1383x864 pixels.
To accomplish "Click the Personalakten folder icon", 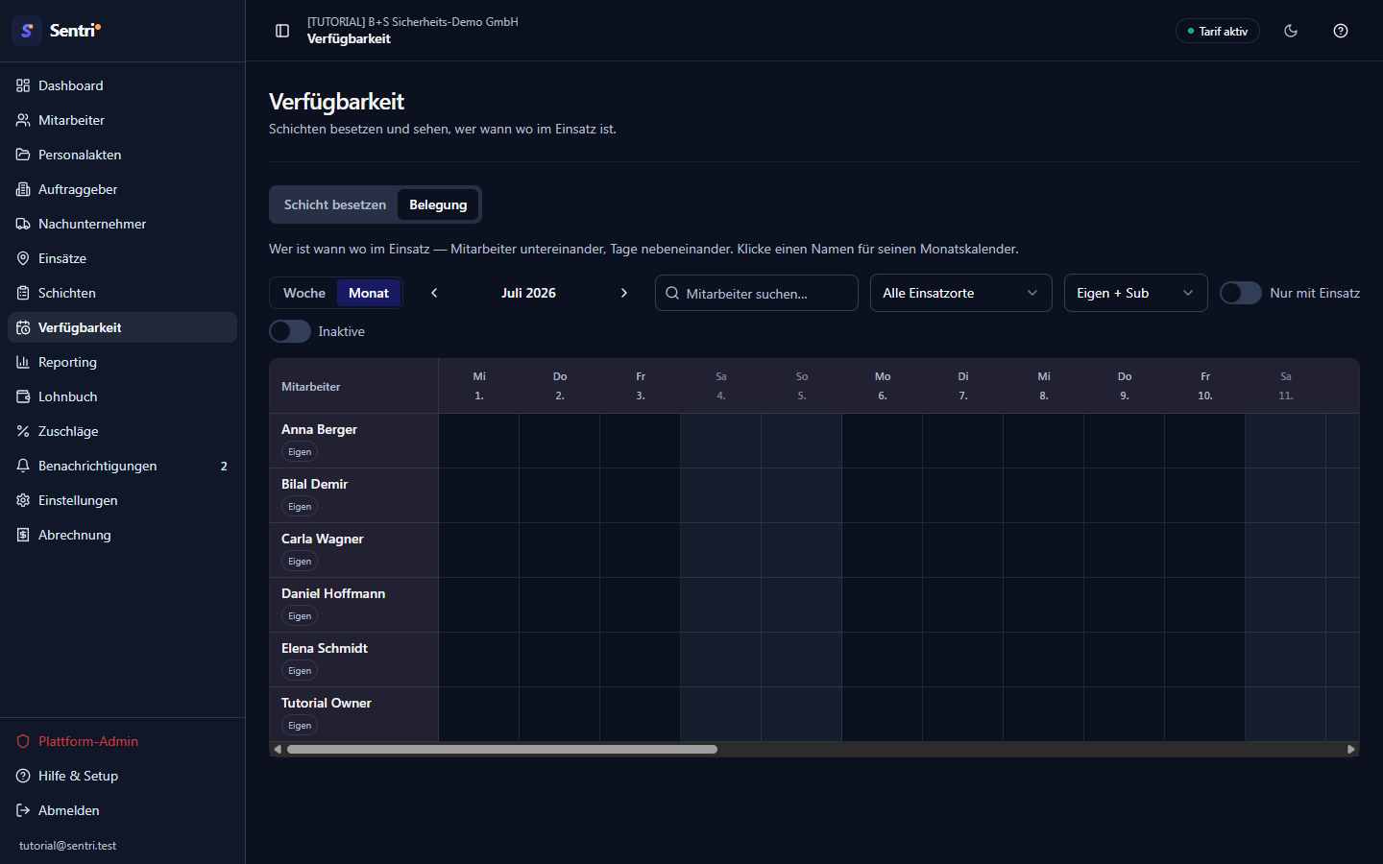I will (x=23, y=155).
